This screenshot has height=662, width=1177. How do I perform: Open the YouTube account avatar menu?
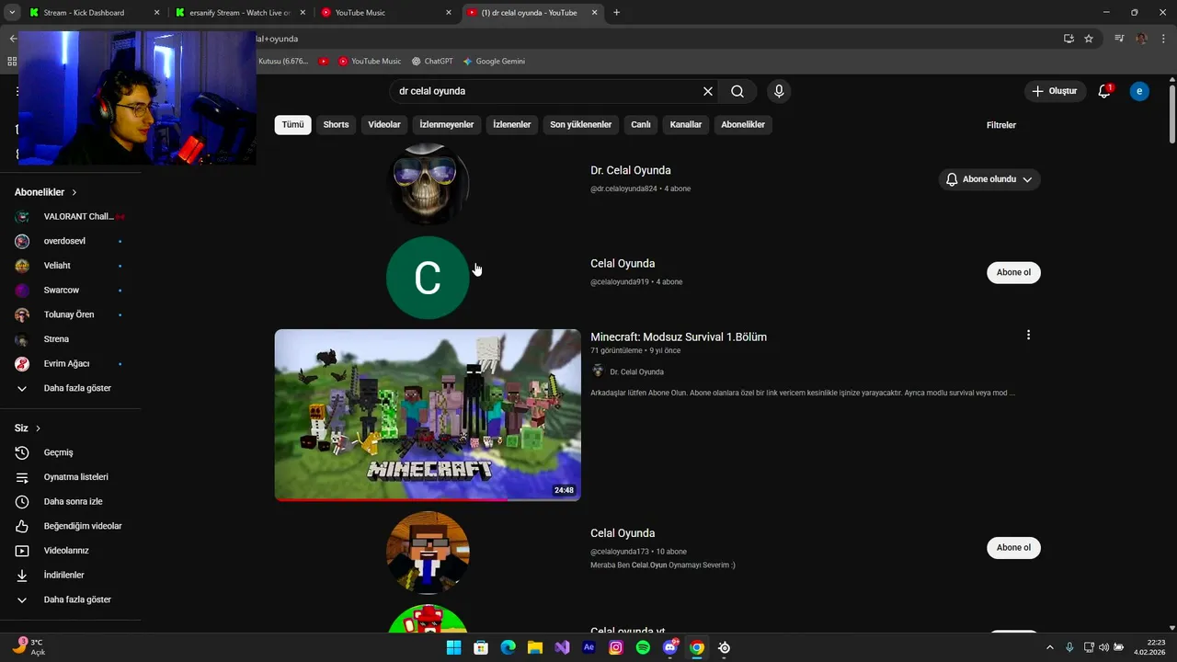point(1139,91)
